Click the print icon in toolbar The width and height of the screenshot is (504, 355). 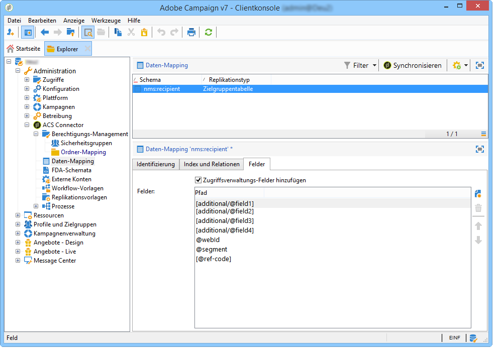point(191,32)
